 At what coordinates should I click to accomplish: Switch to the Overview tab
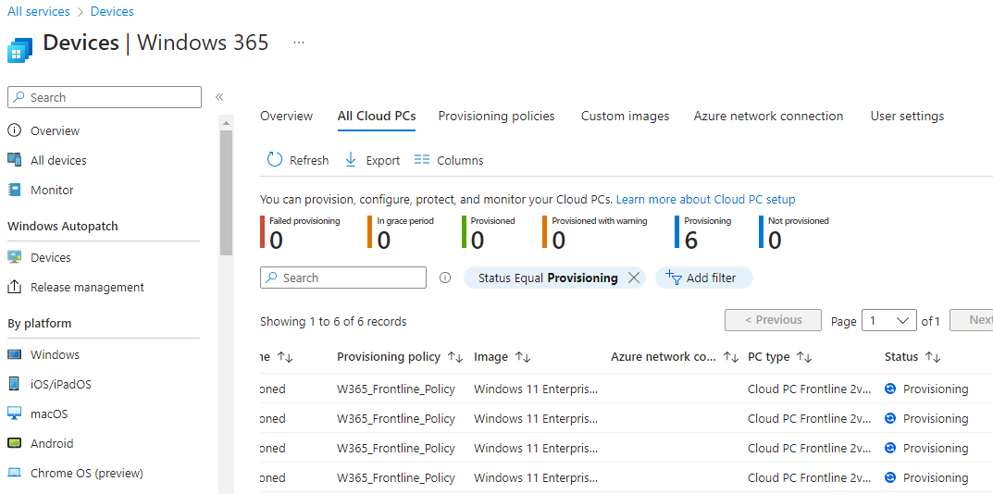click(286, 116)
